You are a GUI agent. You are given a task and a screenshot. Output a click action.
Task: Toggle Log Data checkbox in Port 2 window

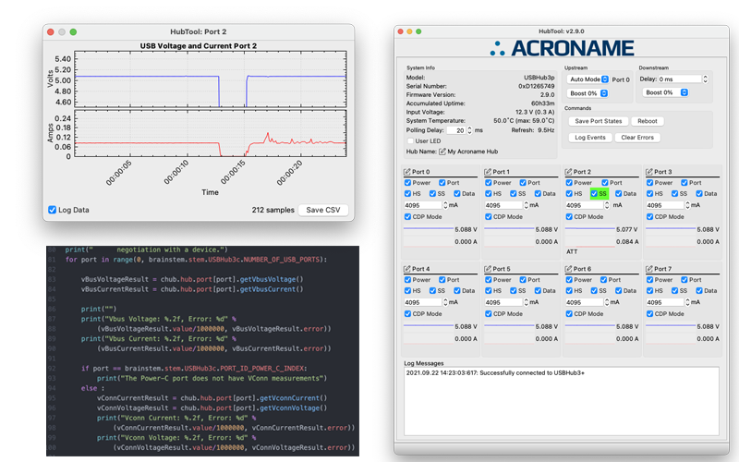[53, 210]
